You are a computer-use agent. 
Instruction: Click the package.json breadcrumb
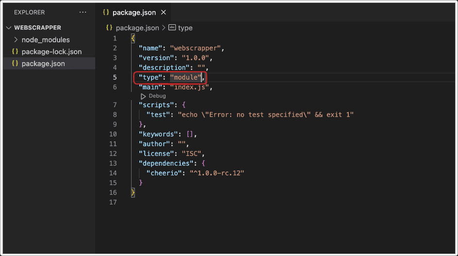pyautogui.click(x=137, y=28)
